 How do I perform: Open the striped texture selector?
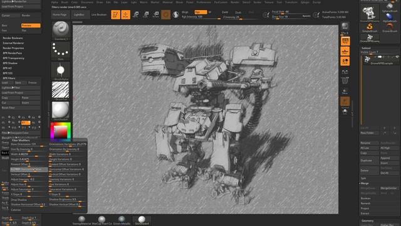pos(61,90)
